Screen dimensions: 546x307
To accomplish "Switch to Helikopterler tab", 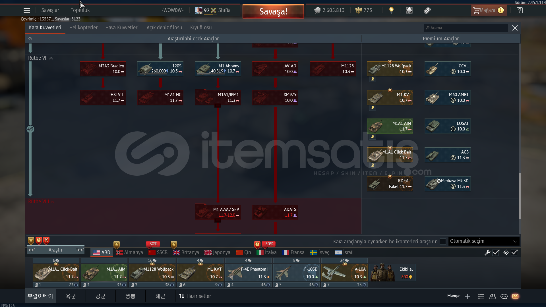I will point(83,28).
